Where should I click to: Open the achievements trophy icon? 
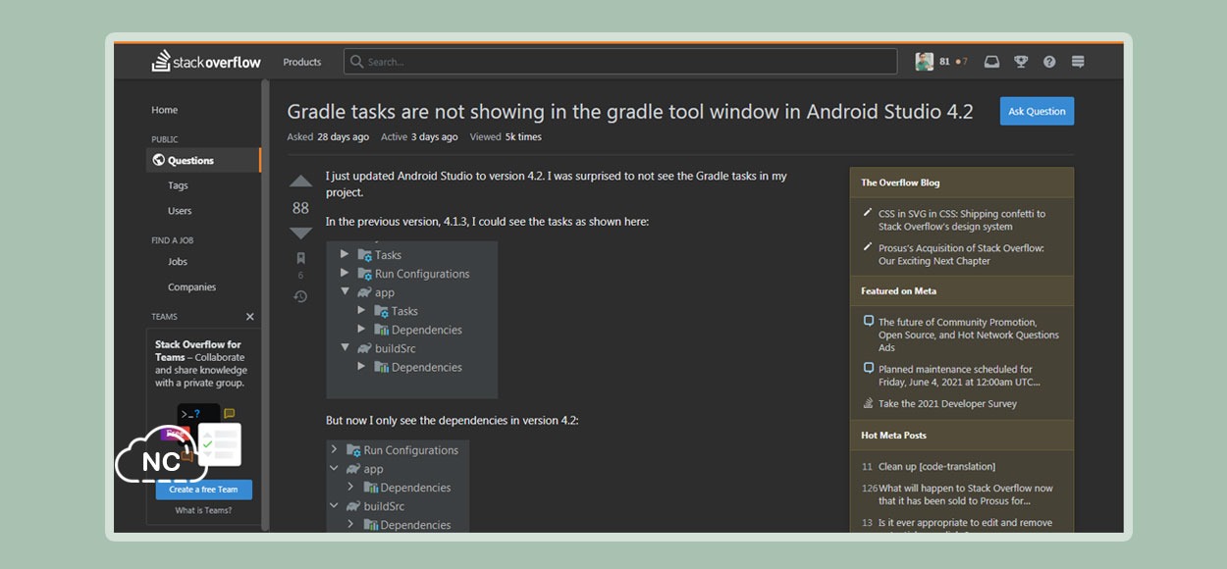1021,62
